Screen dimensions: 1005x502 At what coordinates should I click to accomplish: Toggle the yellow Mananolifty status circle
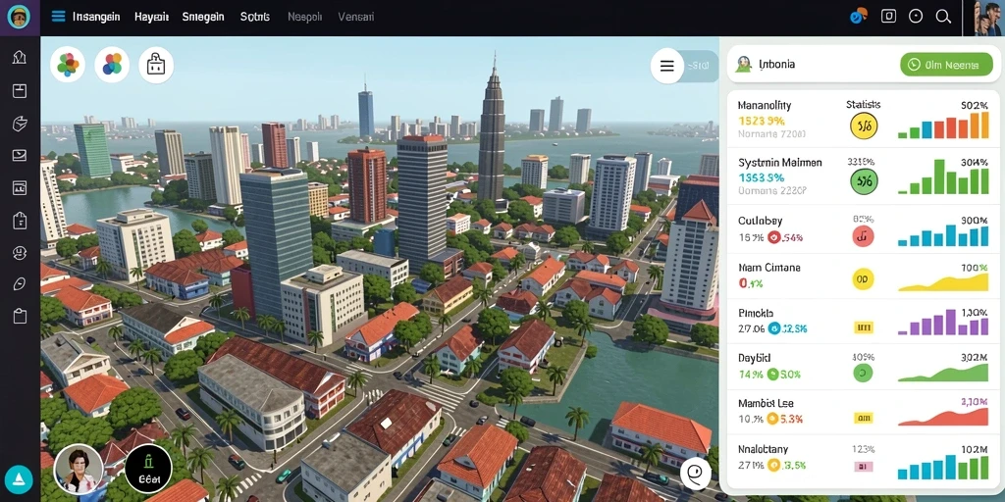click(x=863, y=125)
